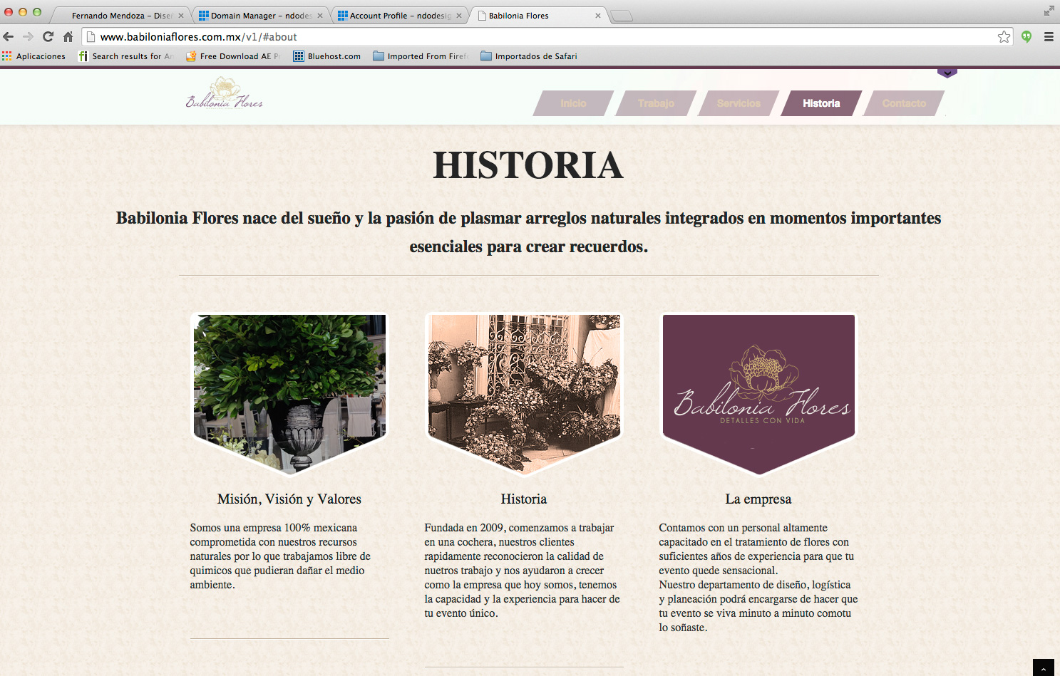Viewport: 1060px width, 676px height.
Task: Click the back-to-top arrow in page corner
Action: (1044, 668)
